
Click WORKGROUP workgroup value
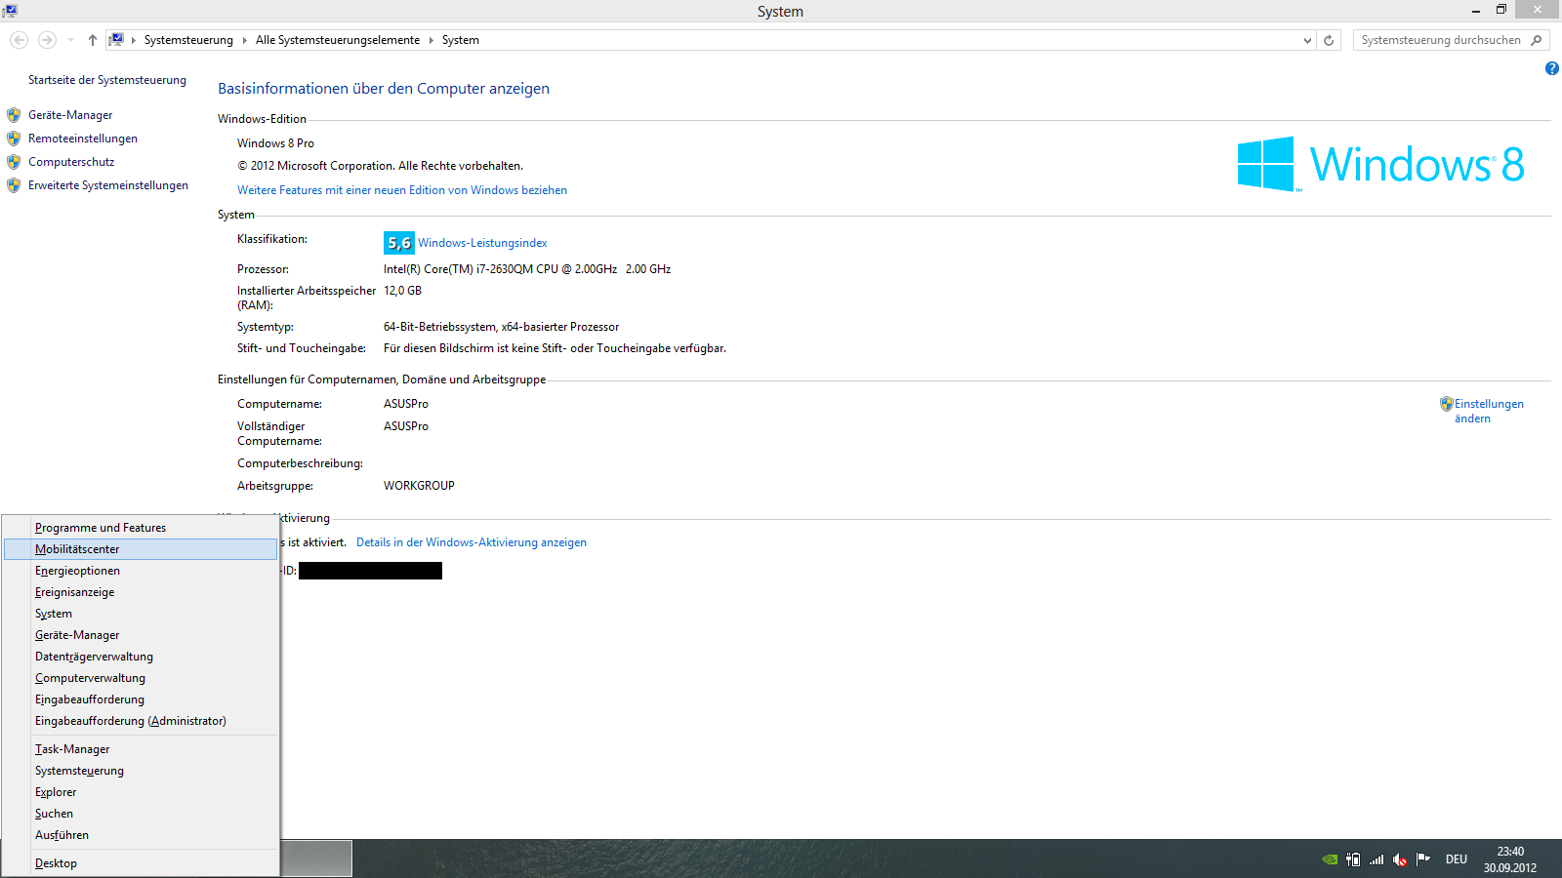pyautogui.click(x=419, y=486)
